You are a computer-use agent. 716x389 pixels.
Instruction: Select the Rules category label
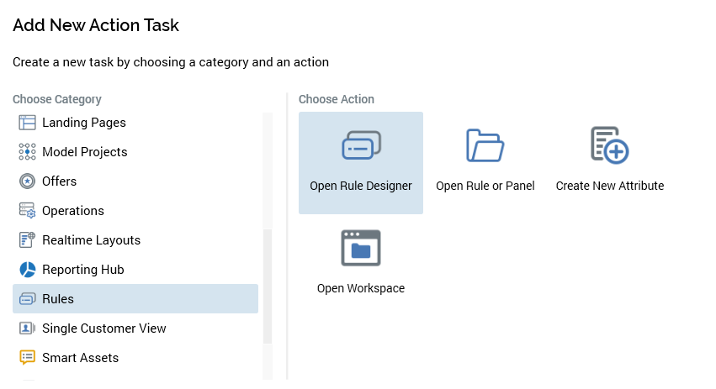(x=58, y=299)
